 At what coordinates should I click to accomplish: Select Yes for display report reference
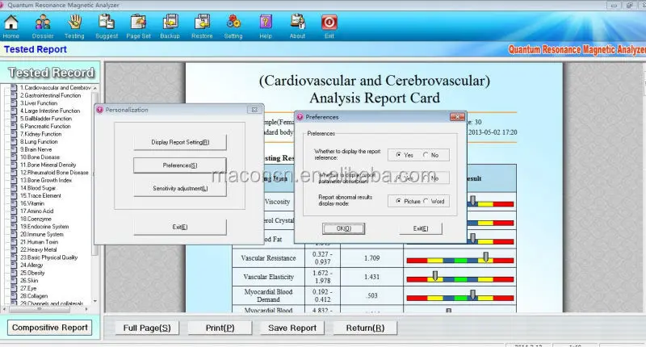398,155
